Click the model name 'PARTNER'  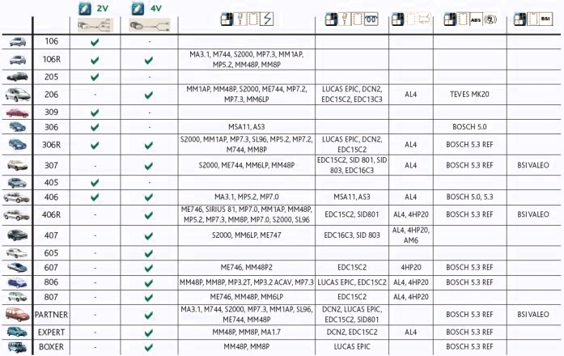51,315
